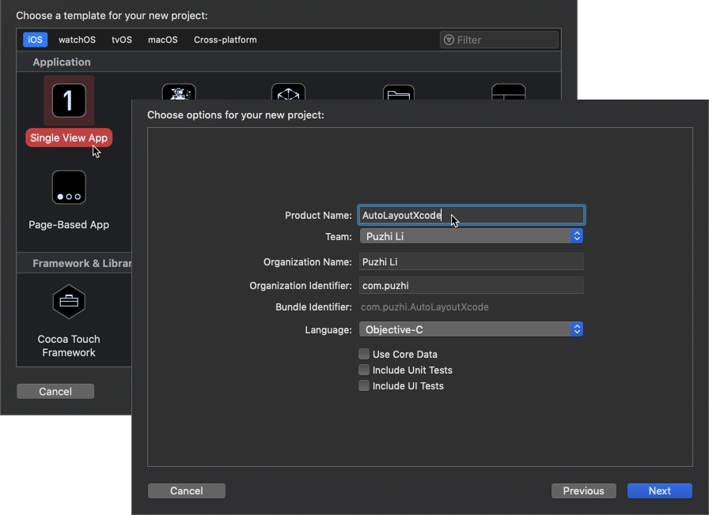Click the magnifier icon in the Filter field
The width and height of the screenshot is (709, 515).
449,39
